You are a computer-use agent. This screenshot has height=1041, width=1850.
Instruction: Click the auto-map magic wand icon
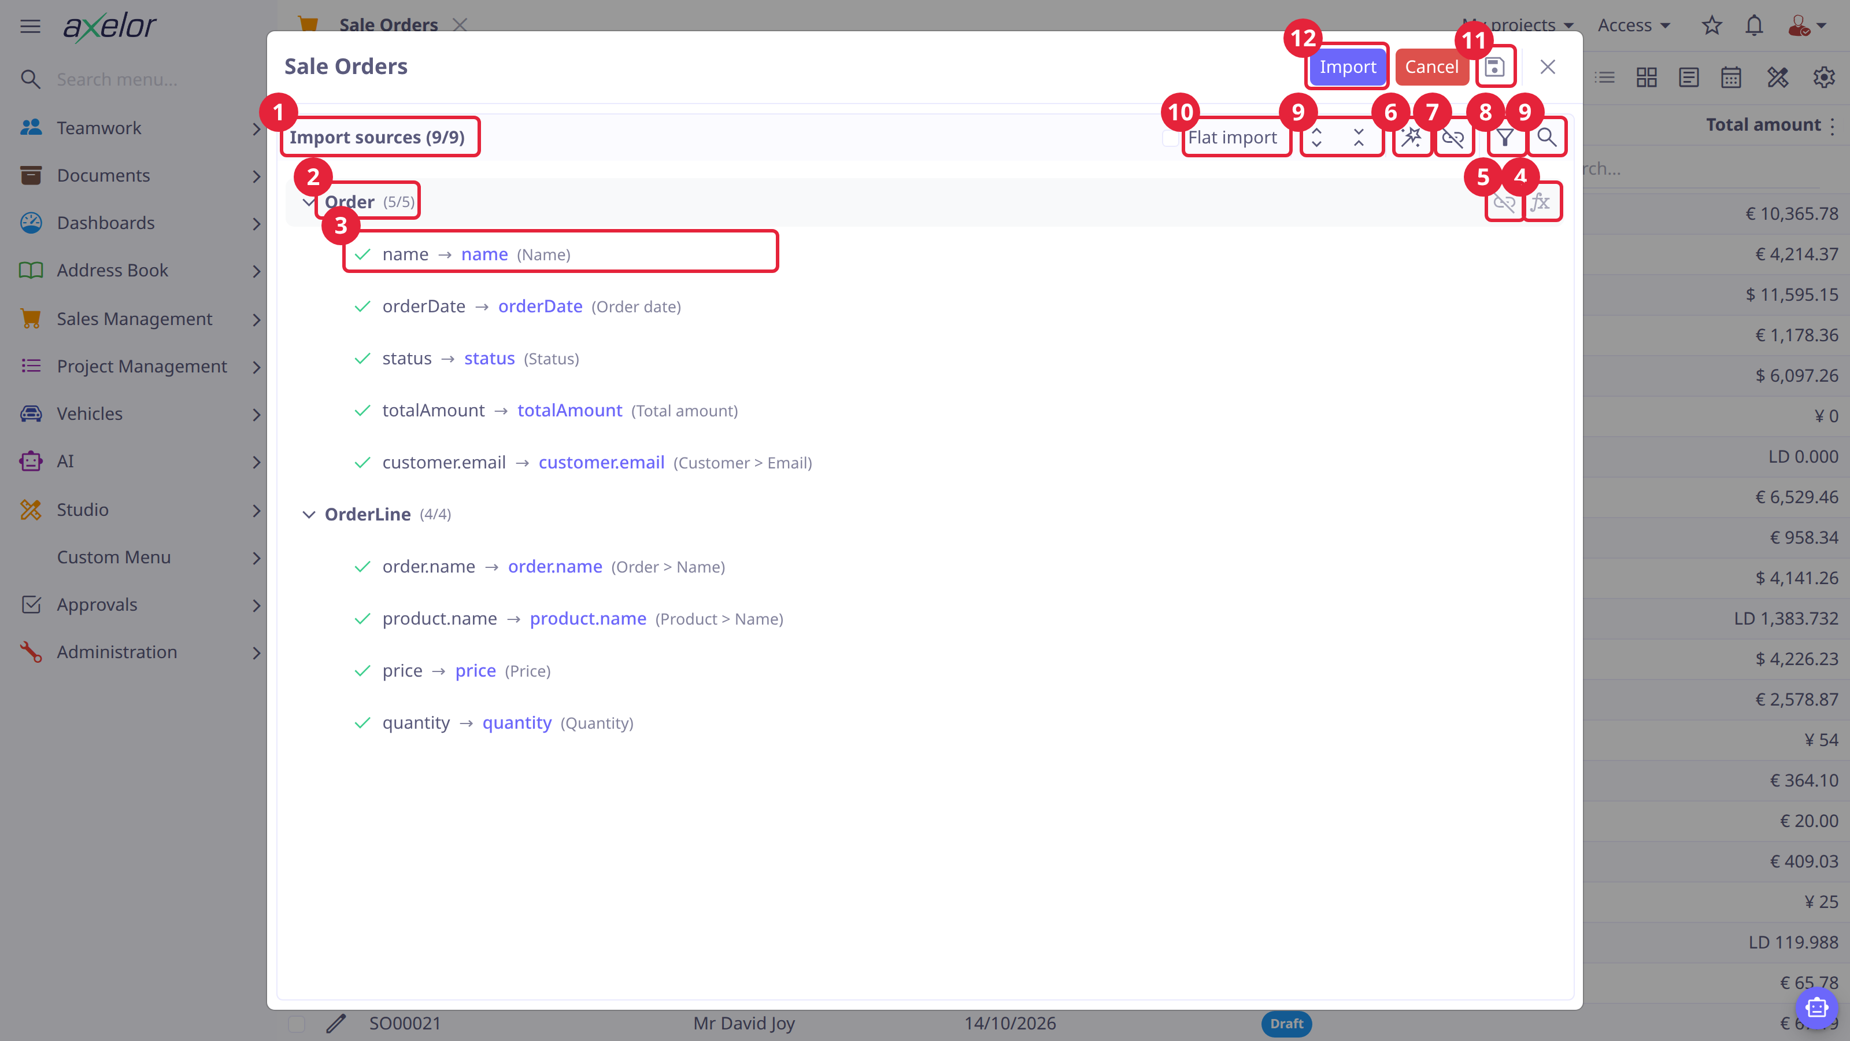pos(1411,137)
